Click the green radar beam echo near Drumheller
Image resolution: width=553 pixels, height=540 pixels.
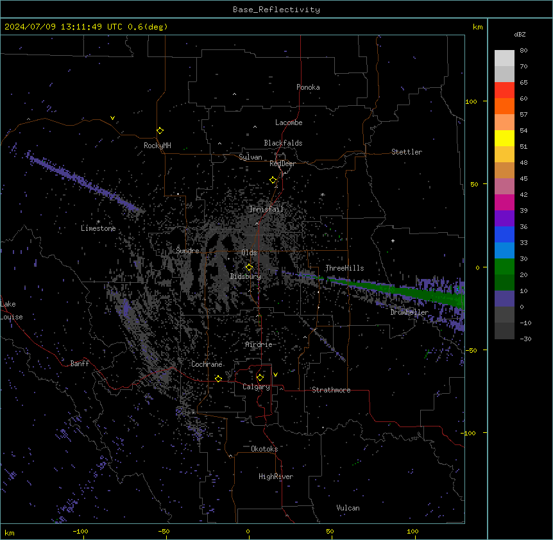pyautogui.click(x=398, y=291)
